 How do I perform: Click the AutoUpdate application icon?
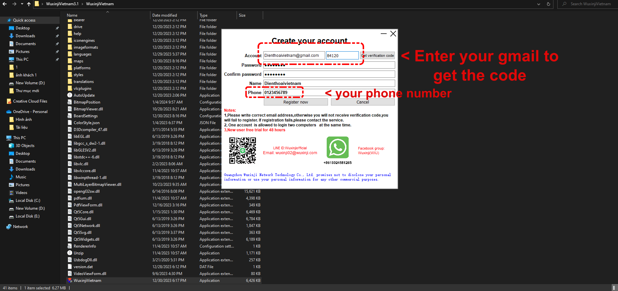coord(70,95)
